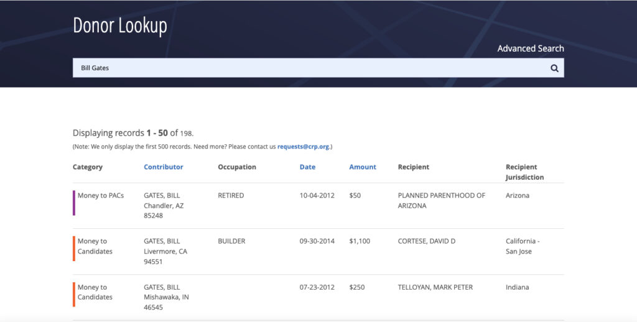Select Money to Candidates in the Indiana row
Viewport: 637px width, 322px height.
[x=95, y=292]
